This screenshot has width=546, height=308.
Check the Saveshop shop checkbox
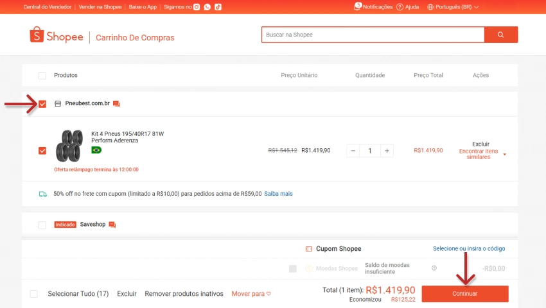tap(42, 225)
